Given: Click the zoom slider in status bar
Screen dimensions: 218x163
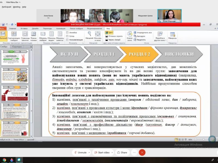Looking at the screenshot, I should click(x=204, y=139).
